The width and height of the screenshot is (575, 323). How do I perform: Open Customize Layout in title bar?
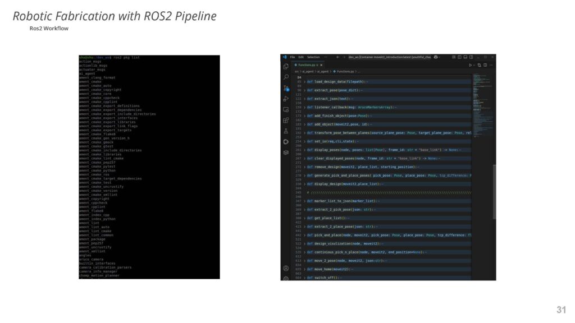454,57
